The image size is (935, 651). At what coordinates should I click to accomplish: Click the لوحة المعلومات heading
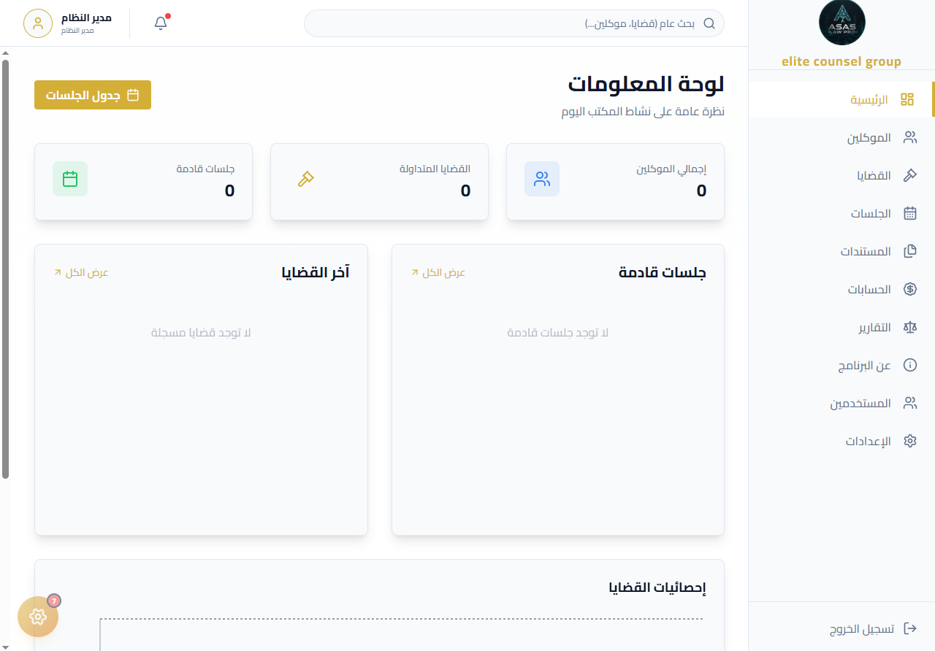tap(646, 84)
